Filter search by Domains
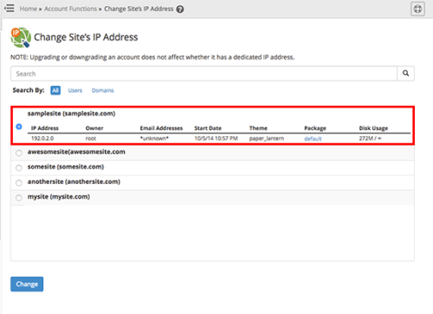The height and width of the screenshot is (314, 433). click(103, 90)
